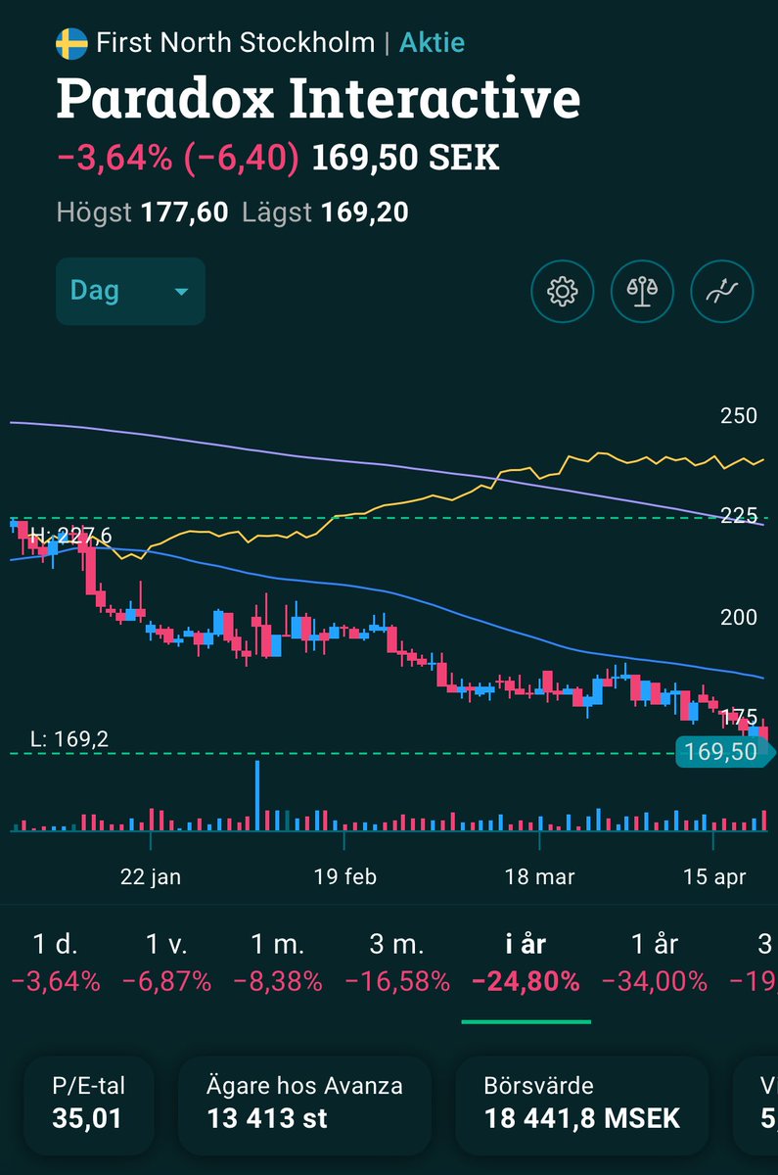Image resolution: width=778 pixels, height=1175 pixels.
Task: Tap the Paradox Interactive title
Action: pos(318,98)
